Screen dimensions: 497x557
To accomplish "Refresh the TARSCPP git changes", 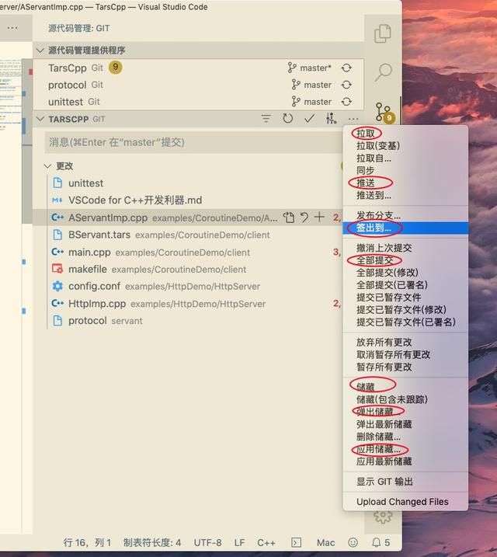I will [287, 118].
